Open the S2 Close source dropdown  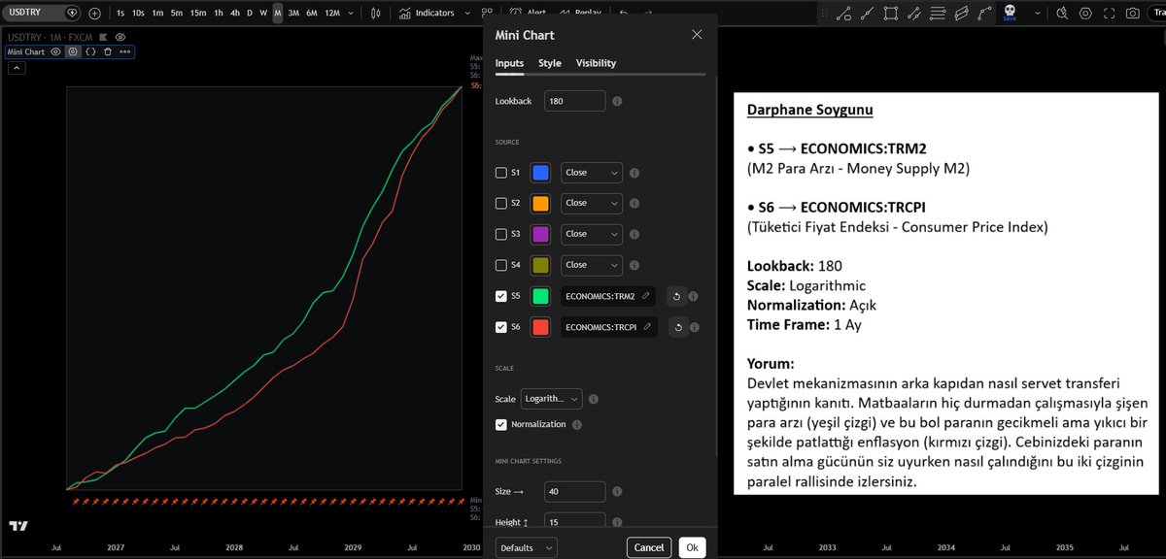592,204
